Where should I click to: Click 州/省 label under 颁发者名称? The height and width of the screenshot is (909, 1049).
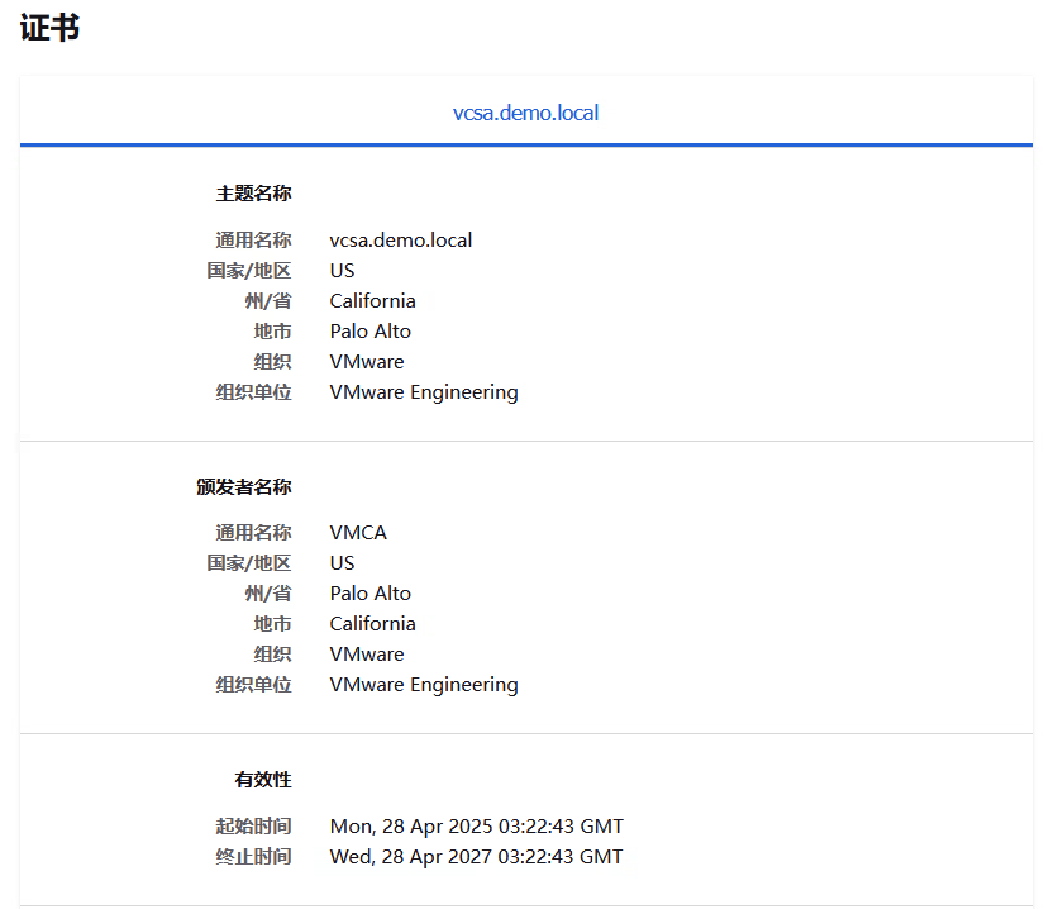268,593
